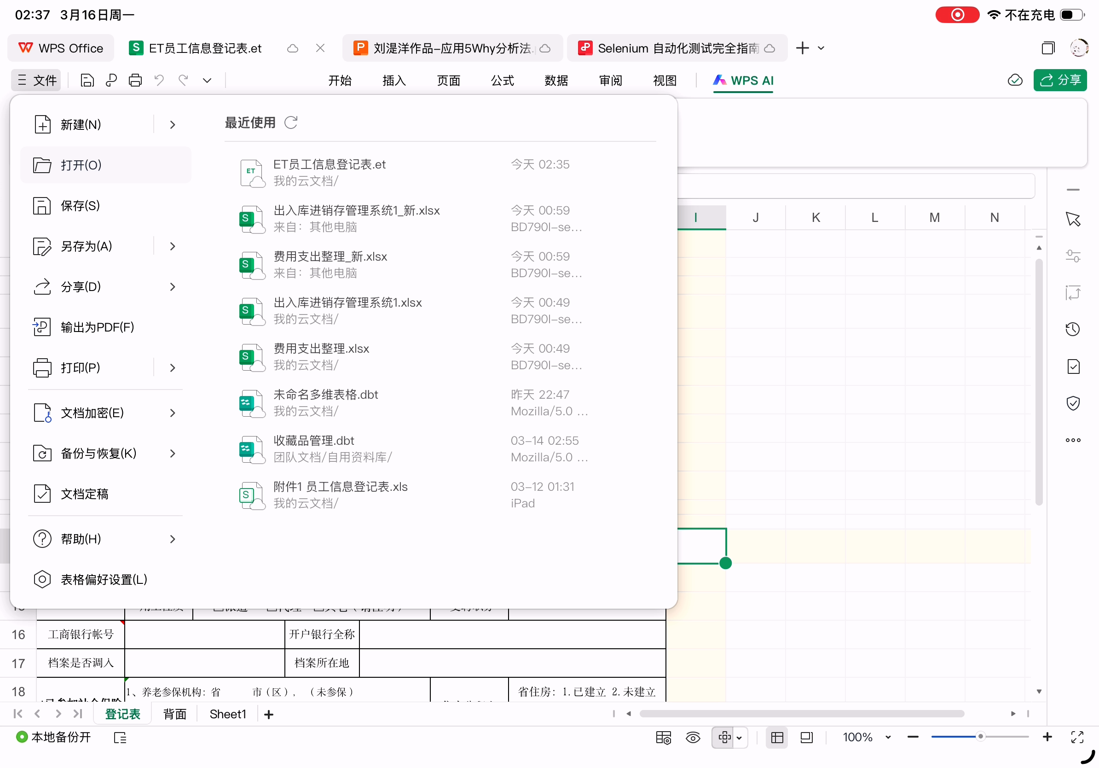Click the cloud sync status icon near Share
The width and height of the screenshot is (1099, 768).
[x=1015, y=80]
